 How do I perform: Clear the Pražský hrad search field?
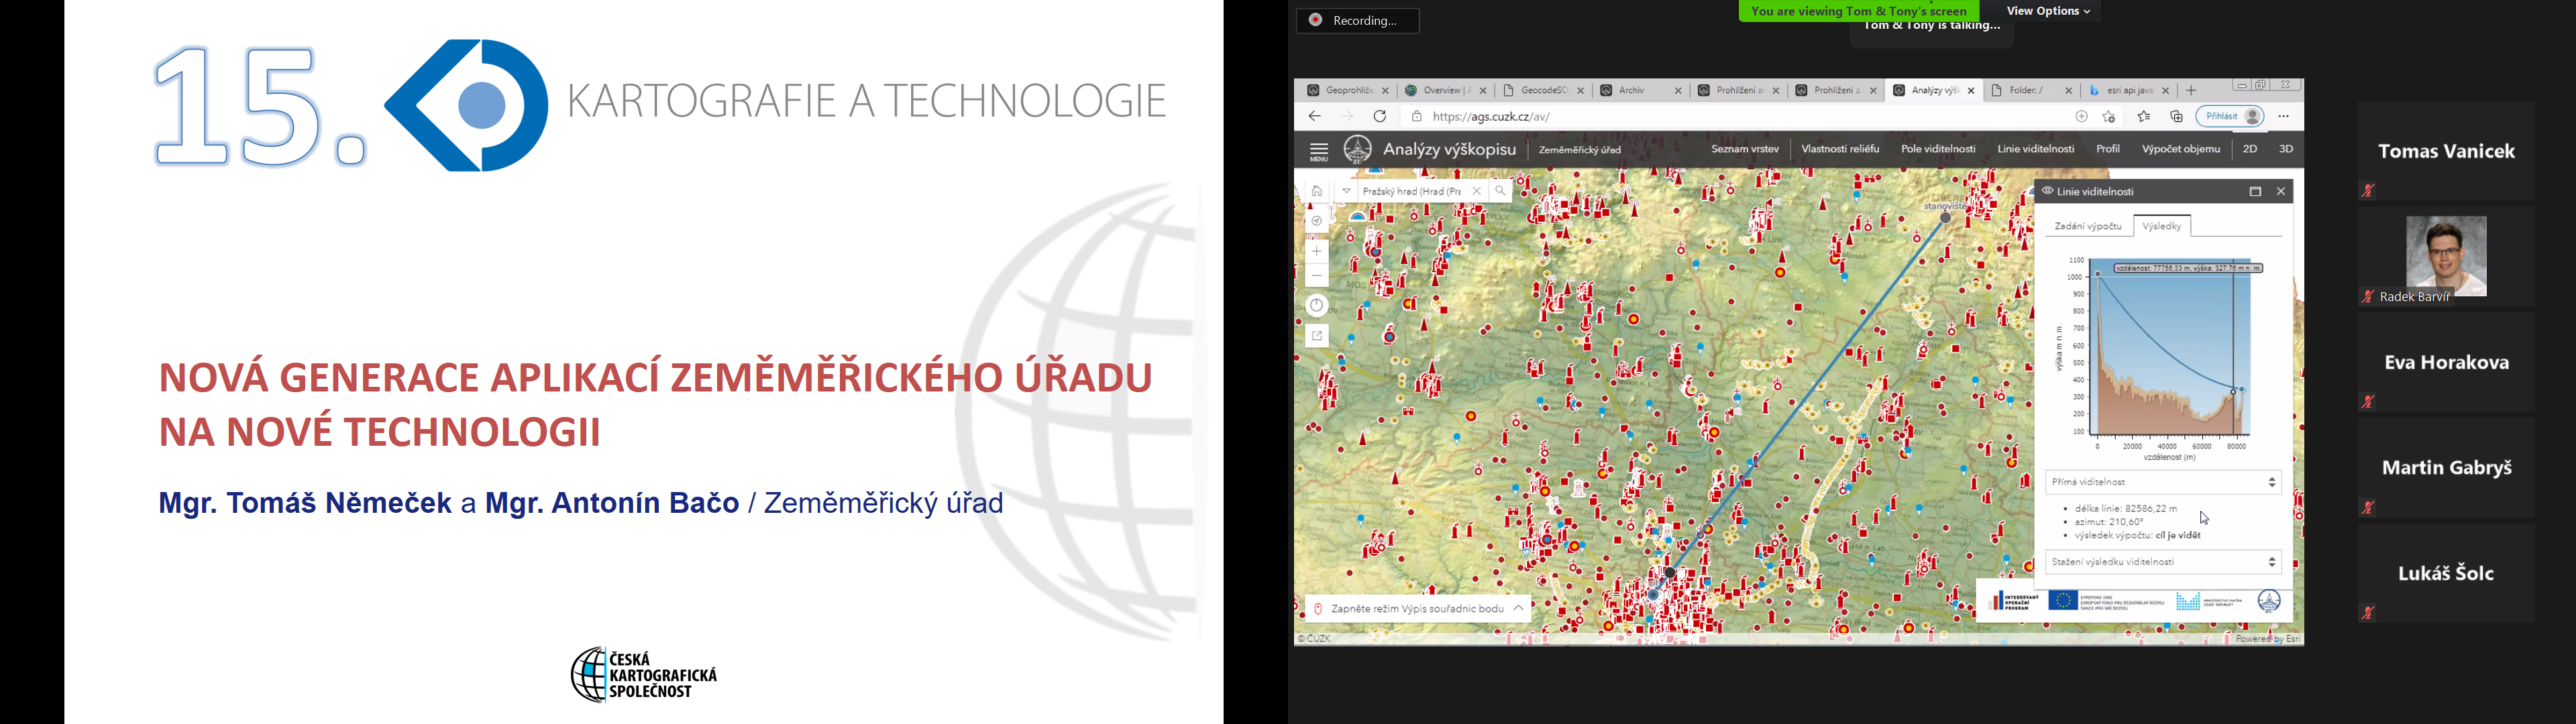[1476, 191]
